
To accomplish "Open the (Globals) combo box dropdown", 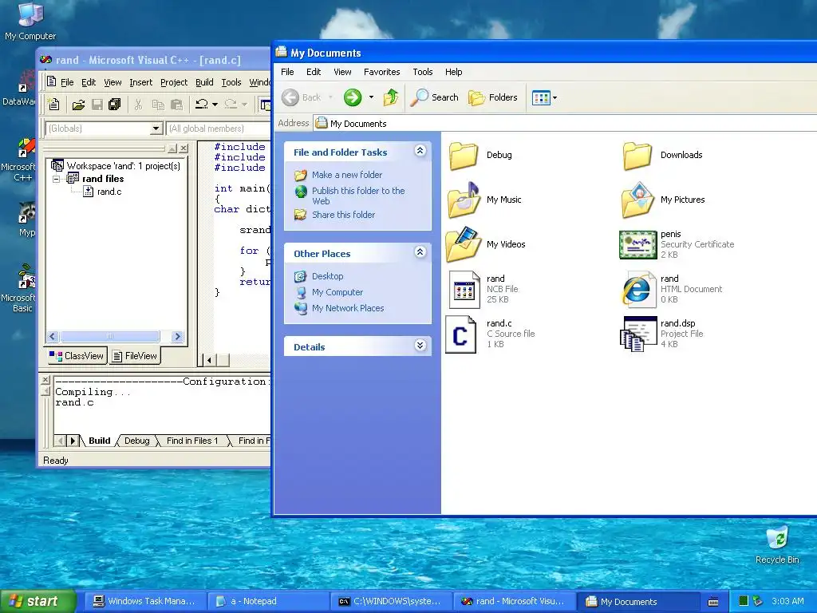I will (156, 129).
